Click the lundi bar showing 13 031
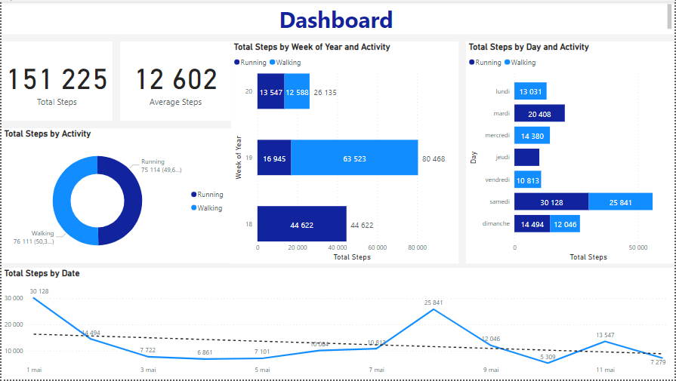 tap(530, 92)
